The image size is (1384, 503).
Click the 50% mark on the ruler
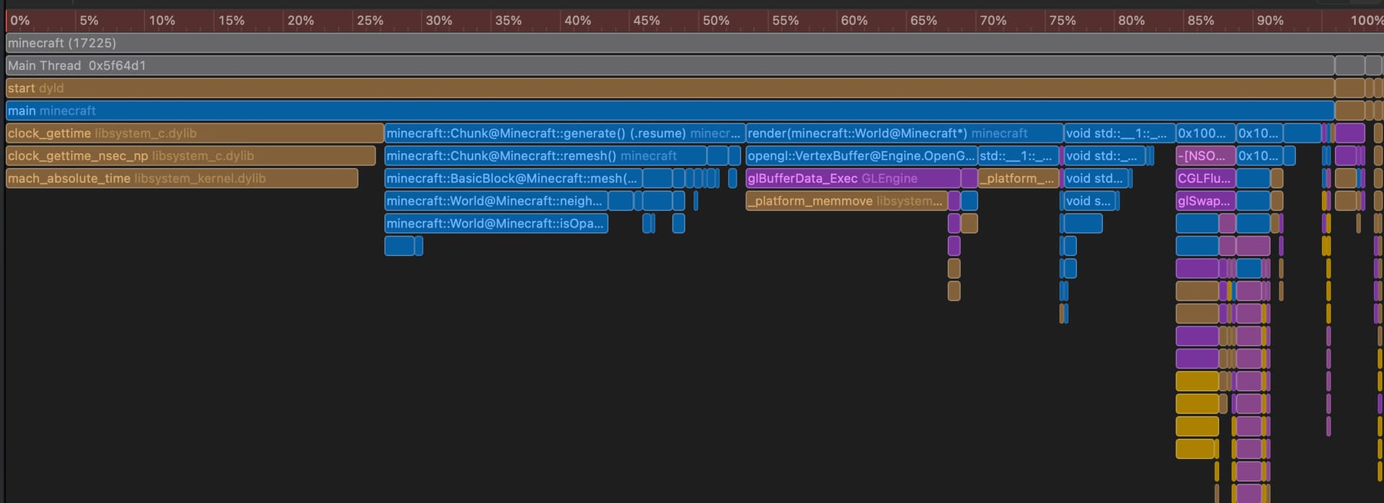point(716,20)
